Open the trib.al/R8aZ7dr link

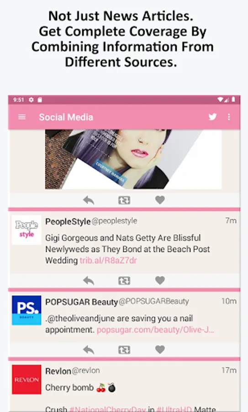click(108, 260)
